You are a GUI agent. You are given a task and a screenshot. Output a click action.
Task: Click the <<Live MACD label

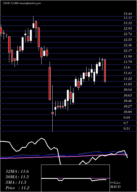pyautogui.click(x=115, y=185)
